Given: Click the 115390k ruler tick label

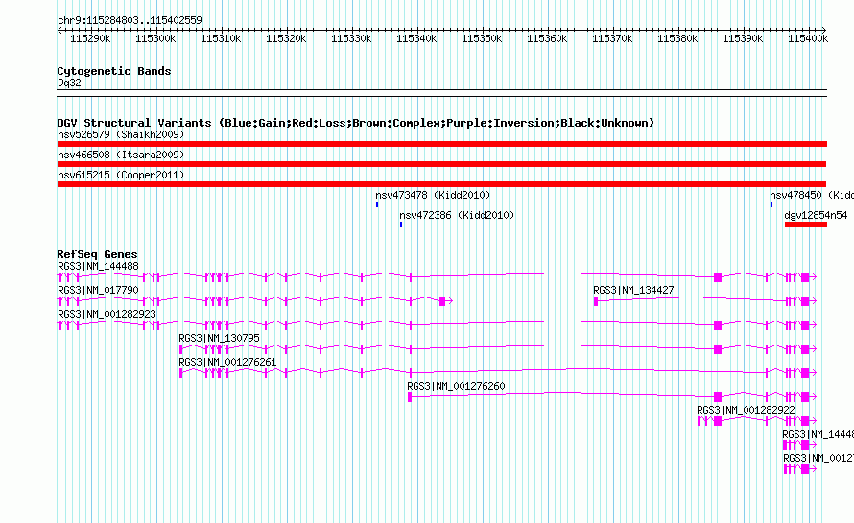Looking at the screenshot, I should 743,38.
